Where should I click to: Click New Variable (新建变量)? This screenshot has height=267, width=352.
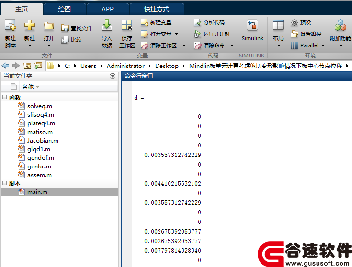pyautogui.click(x=156, y=22)
